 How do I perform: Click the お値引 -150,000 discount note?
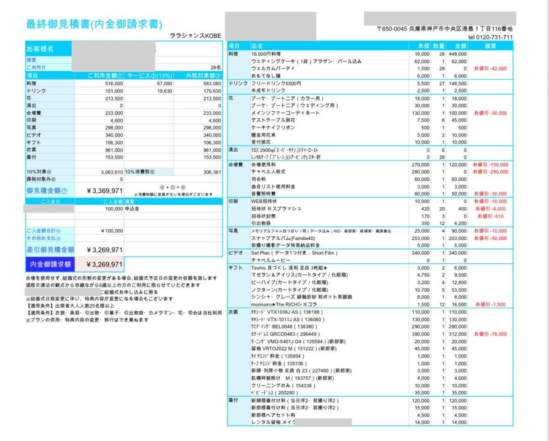point(490,165)
